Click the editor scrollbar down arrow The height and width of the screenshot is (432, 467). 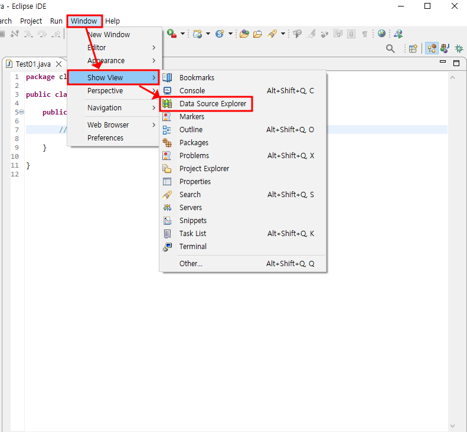[452, 426]
